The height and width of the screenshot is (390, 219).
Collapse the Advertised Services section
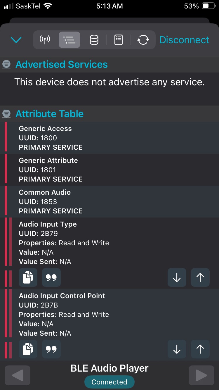click(x=6, y=64)
